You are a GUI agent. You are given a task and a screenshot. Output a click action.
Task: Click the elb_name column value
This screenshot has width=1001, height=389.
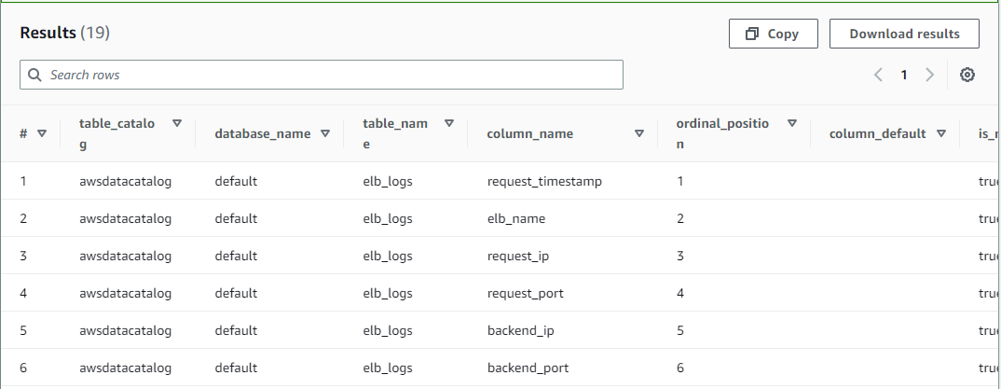point(515,218)
